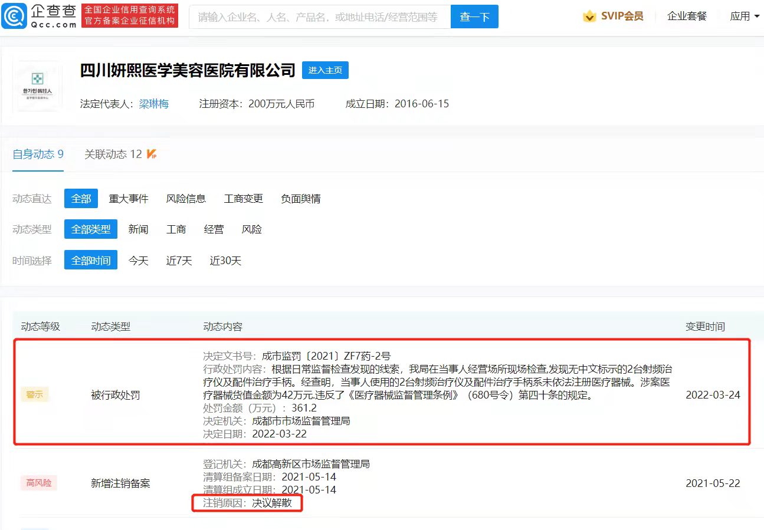Click the company name heading
764x530 pixels.
[188, 70]
